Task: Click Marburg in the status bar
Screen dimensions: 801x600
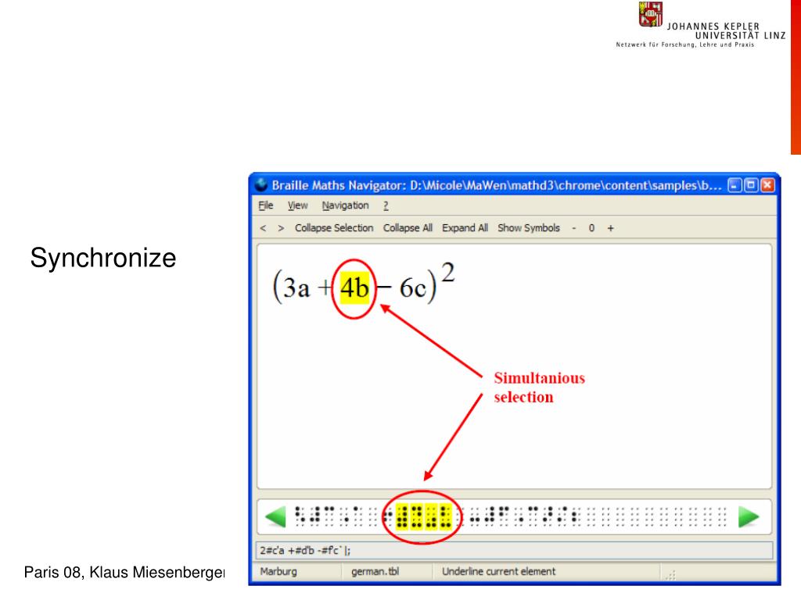Action: (x=278, y=571)
